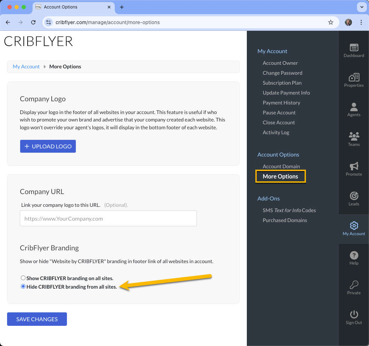View site information icon in address bar
Viewport: 369px width, 346px height.
click(x=49, y=22)
